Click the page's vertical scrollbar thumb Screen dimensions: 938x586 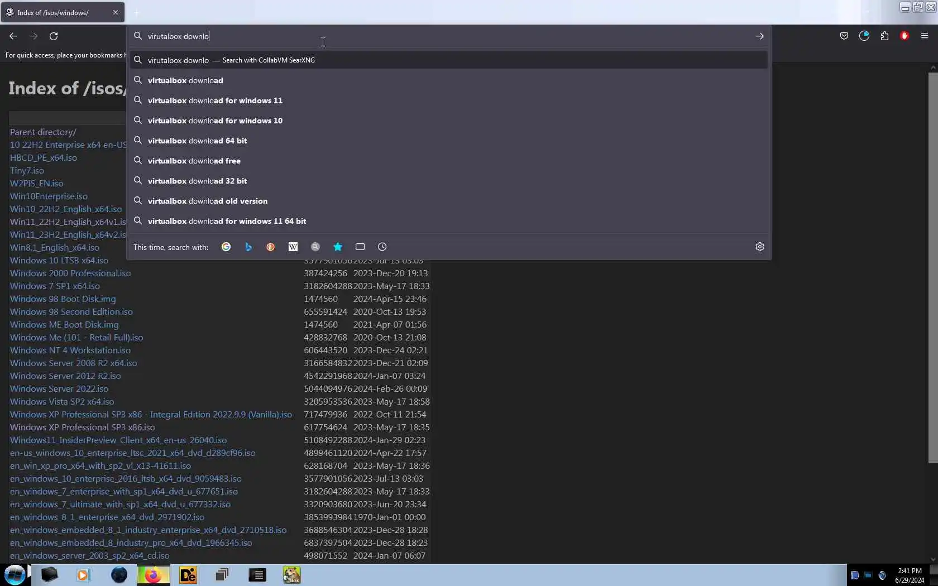point(933,268)
